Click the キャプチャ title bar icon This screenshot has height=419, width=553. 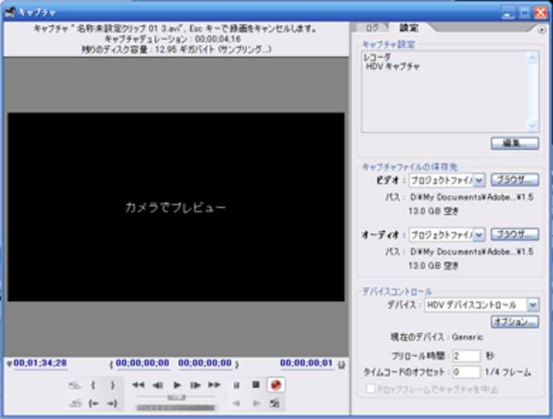[10, 12]
